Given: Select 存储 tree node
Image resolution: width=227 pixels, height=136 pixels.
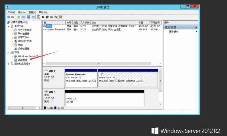Looking at the screenshot, I should 17,53.
